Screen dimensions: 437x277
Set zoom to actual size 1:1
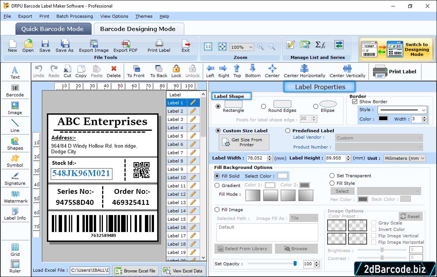point(208,46)
